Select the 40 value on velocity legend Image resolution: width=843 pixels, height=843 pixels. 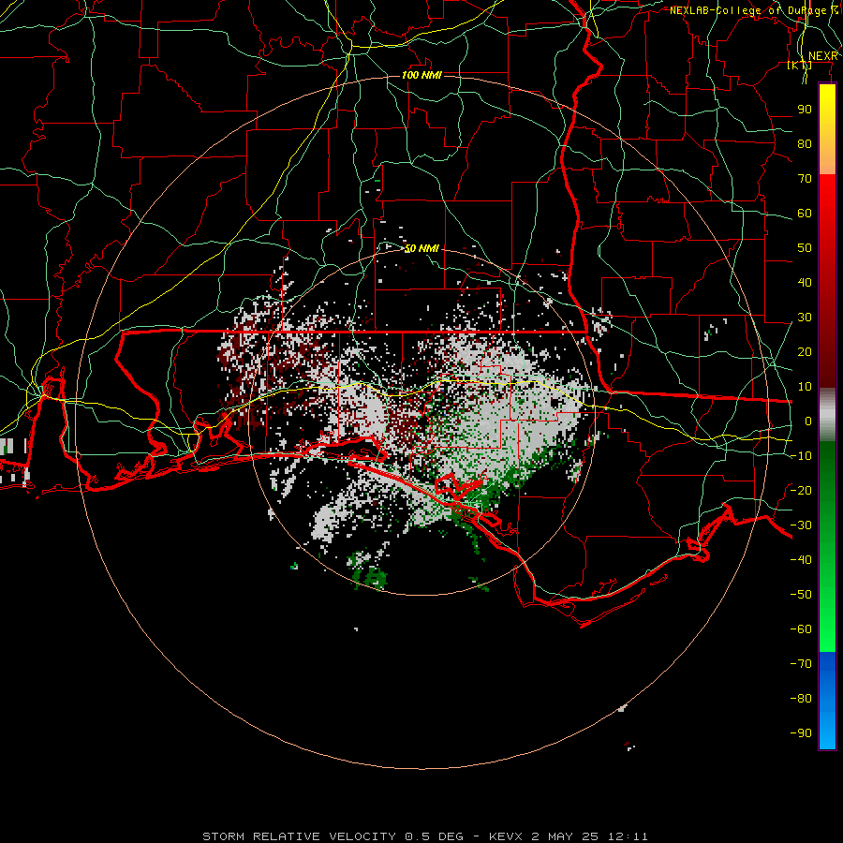[805, 282]
